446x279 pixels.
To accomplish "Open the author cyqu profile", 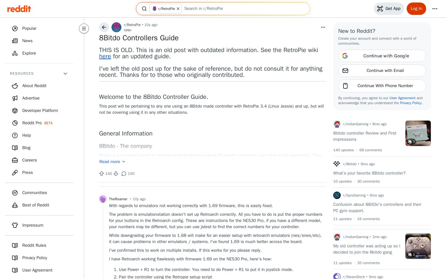I will click(x=128, y=30).
